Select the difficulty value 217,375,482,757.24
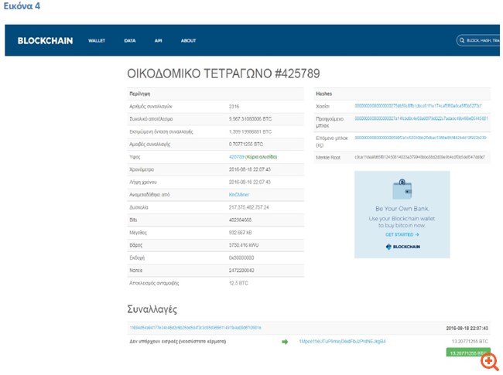 249,207
